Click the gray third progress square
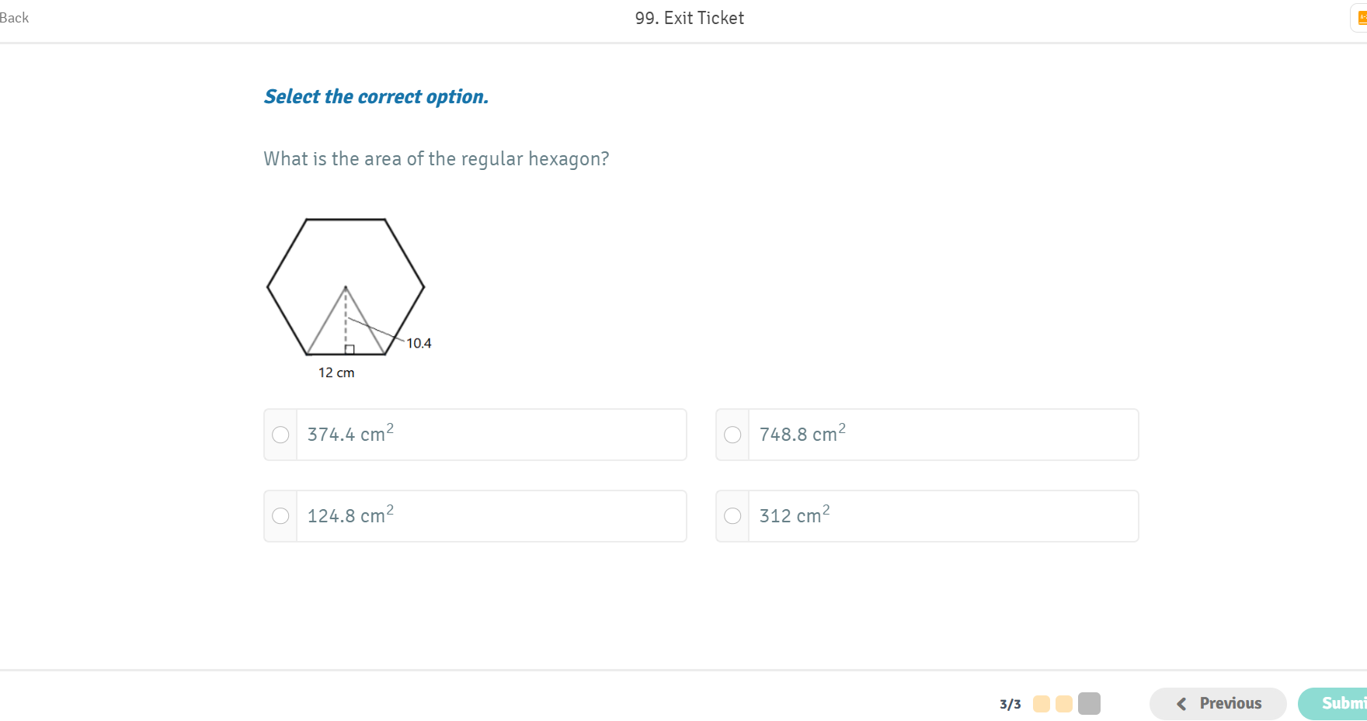This screenshot has width=1367, height=721. (1089, 704)
